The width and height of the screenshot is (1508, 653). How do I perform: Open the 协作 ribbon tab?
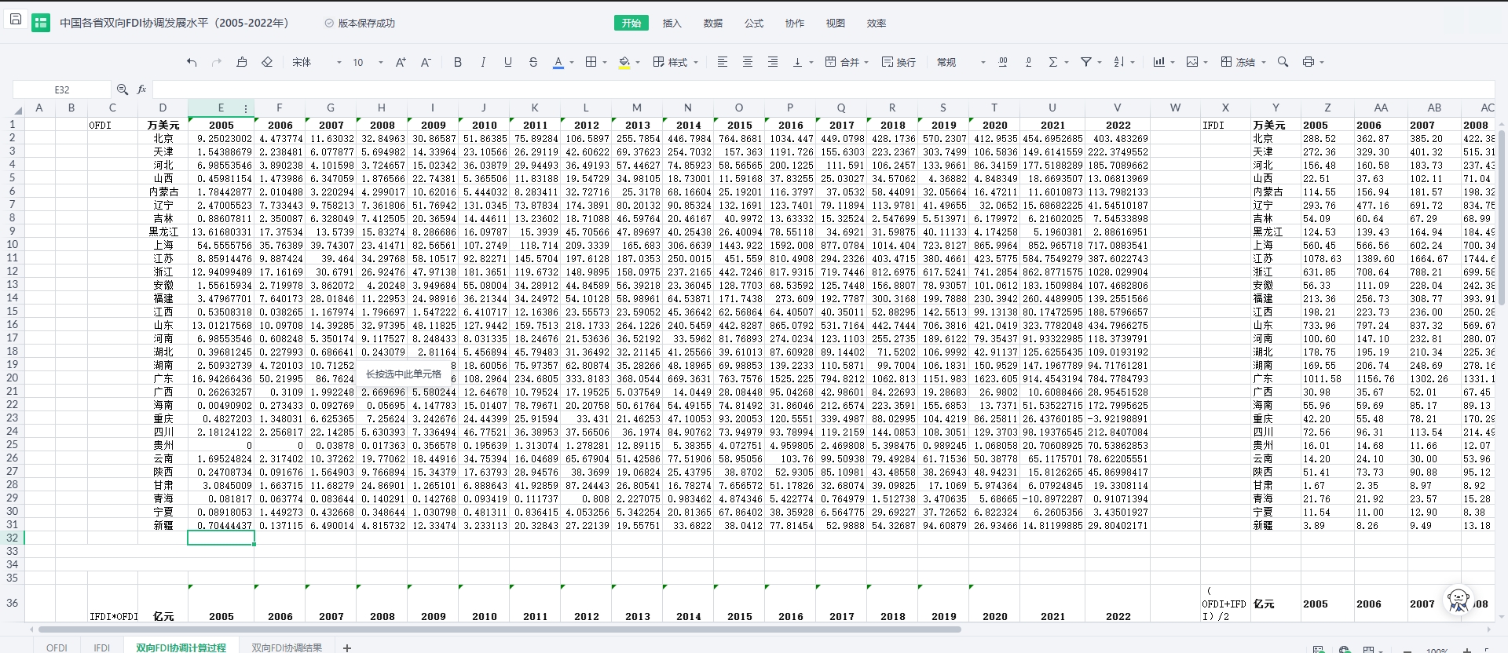[x=795, y=23]
